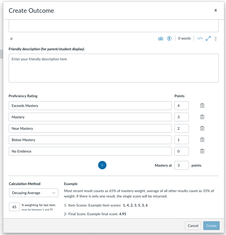Viewport: 226px width, 235px height.
Task: Add a new proficiency rating
Action: 102,165
